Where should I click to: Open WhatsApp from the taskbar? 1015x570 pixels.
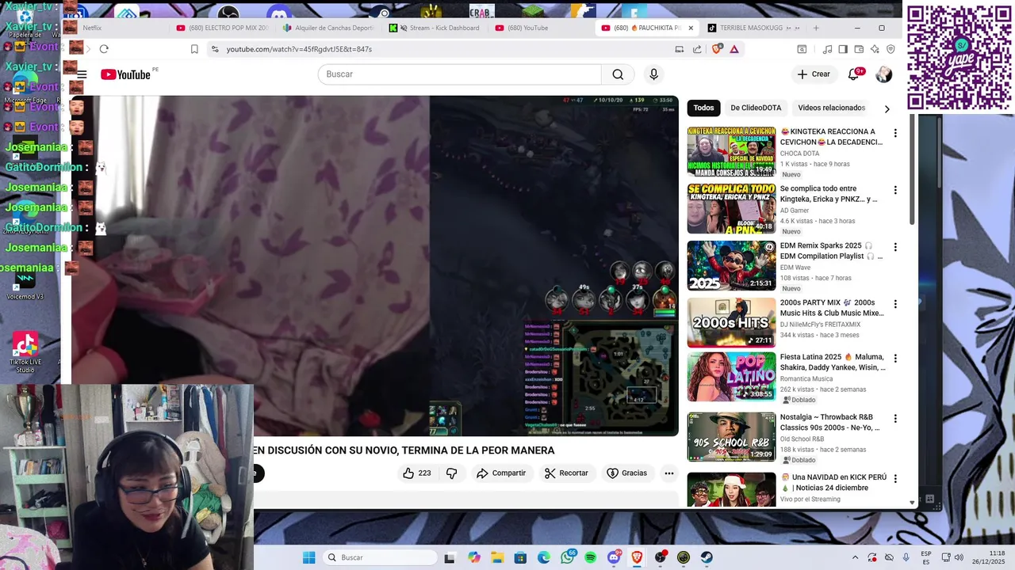tap(567, 557)
